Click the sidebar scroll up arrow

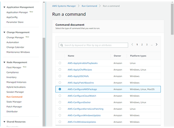tap(44, 2)
